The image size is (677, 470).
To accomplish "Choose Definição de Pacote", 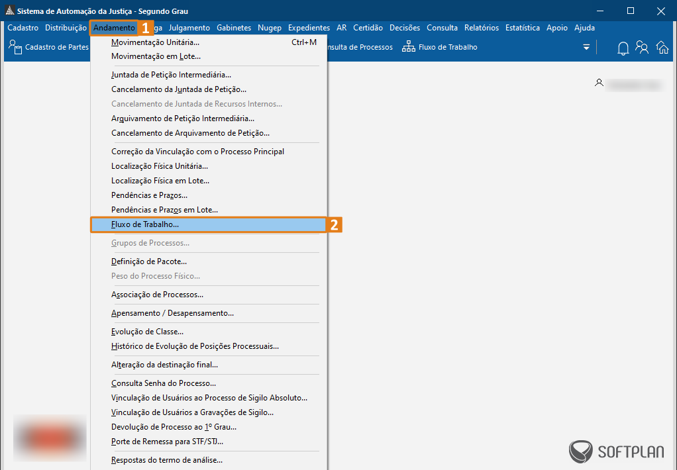I will 209,261.
